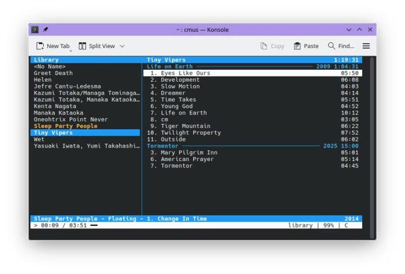Maximize the Konsole window
405x274 pixels.
359,30
